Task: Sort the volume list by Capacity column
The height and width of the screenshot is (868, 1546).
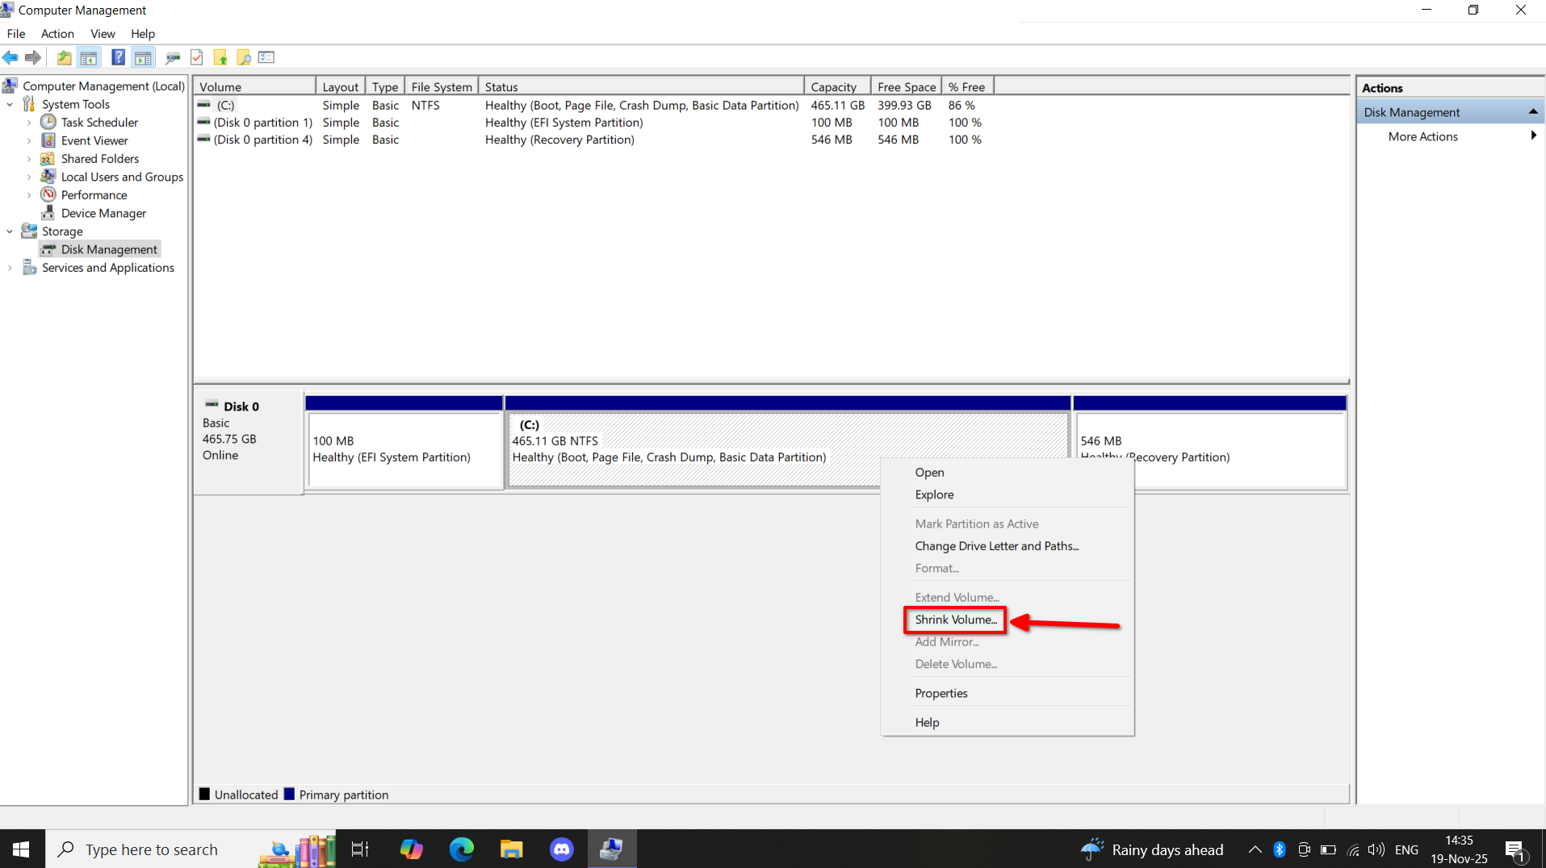Action: [833, 87]
